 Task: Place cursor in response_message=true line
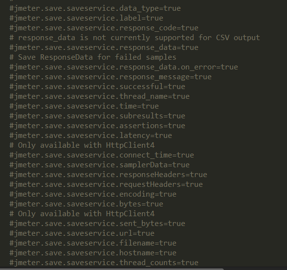click(110, 77)
